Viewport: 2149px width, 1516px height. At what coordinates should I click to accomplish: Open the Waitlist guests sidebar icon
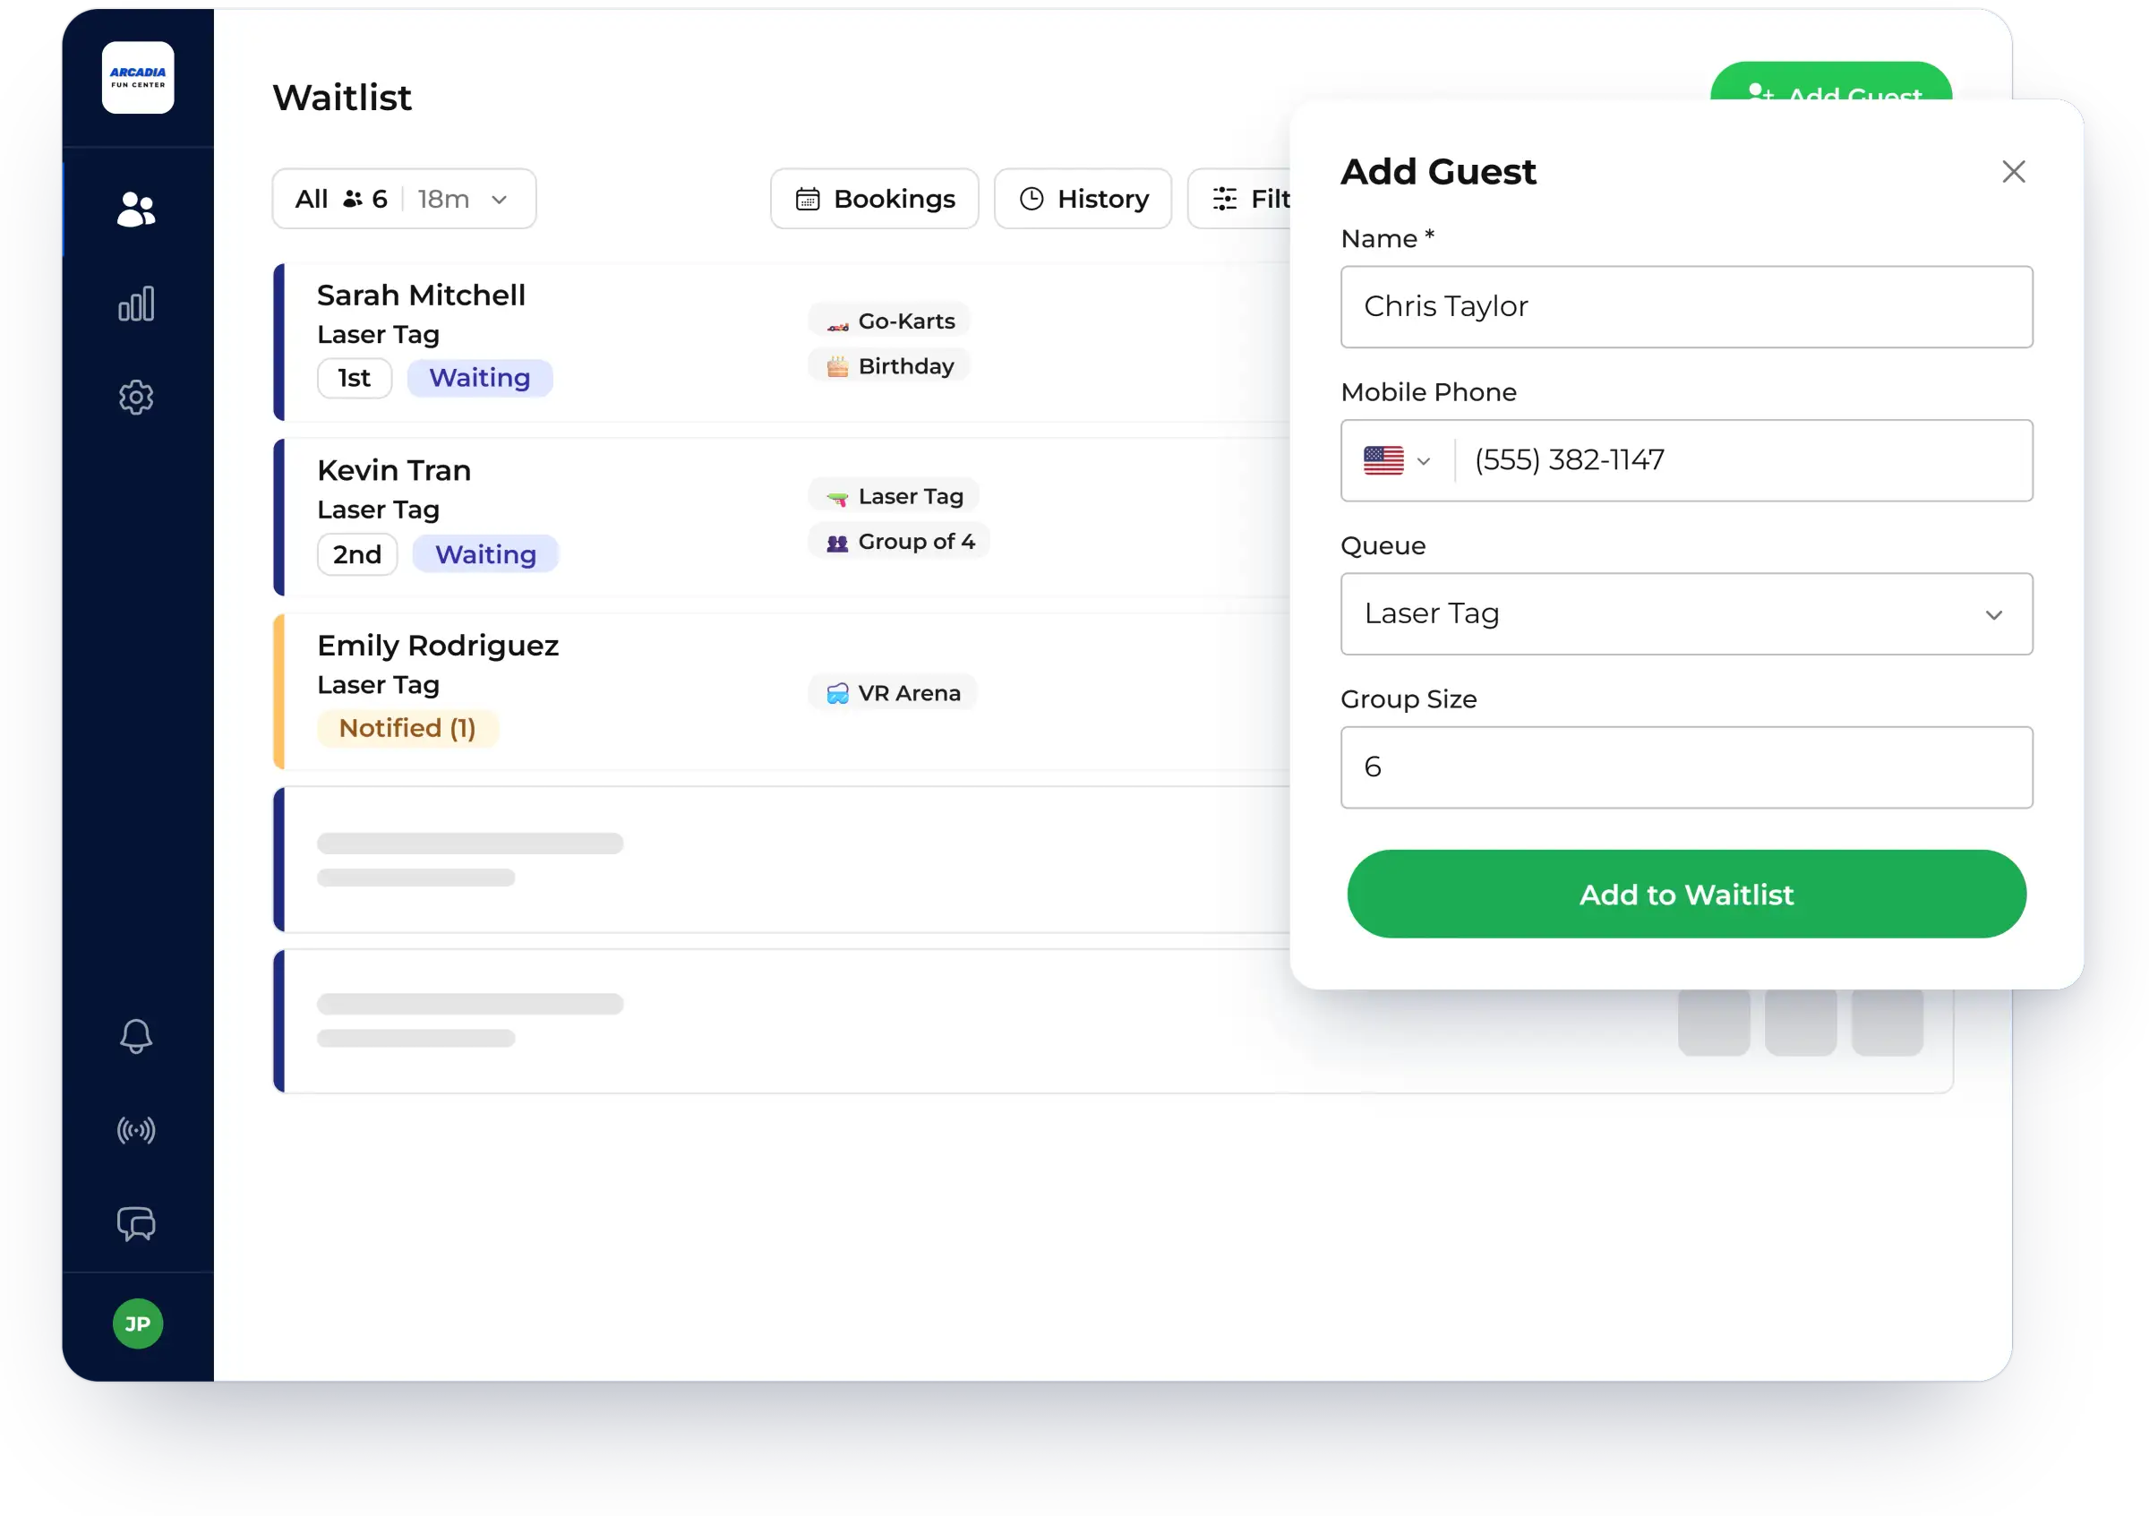[x=137, y=210]
